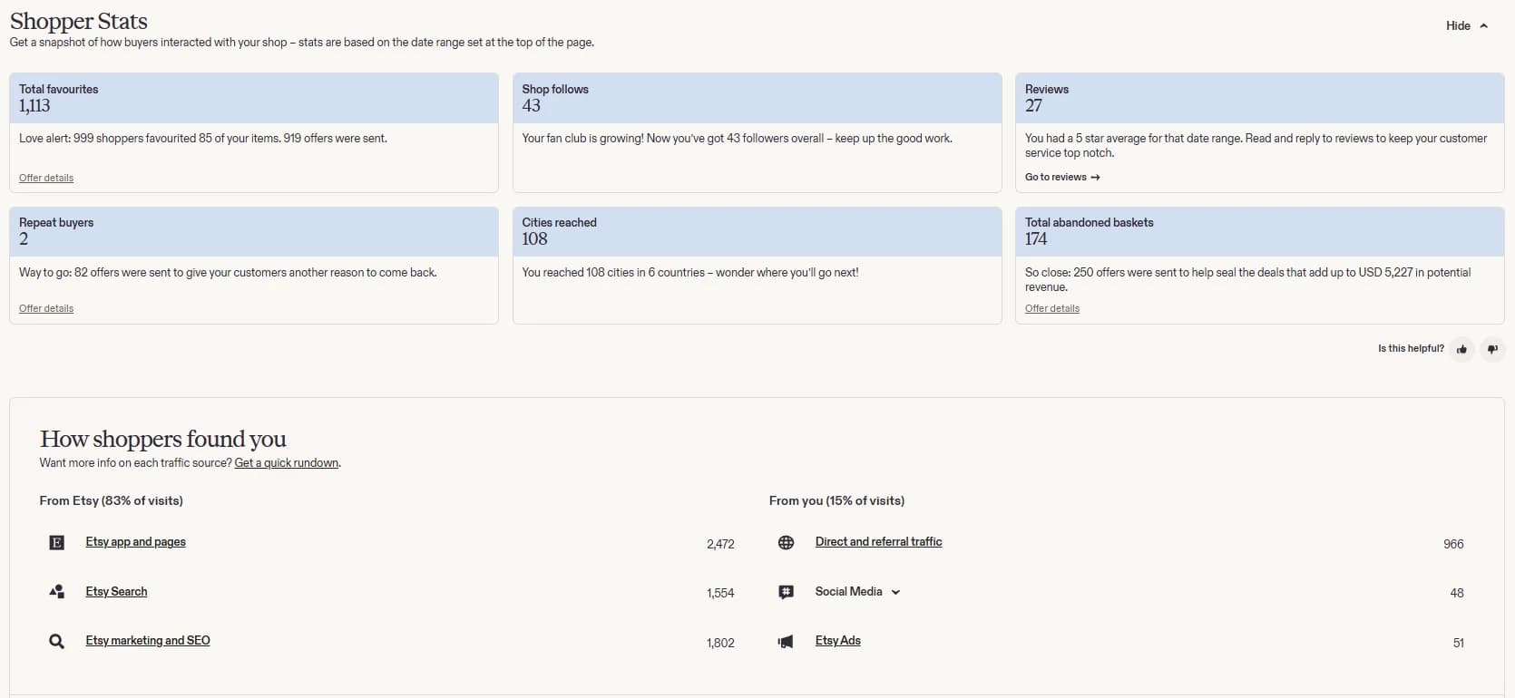1515x698 pixels.
Task: Click the magnifying glass marketing and SEO icon
Action: [56, 642]
